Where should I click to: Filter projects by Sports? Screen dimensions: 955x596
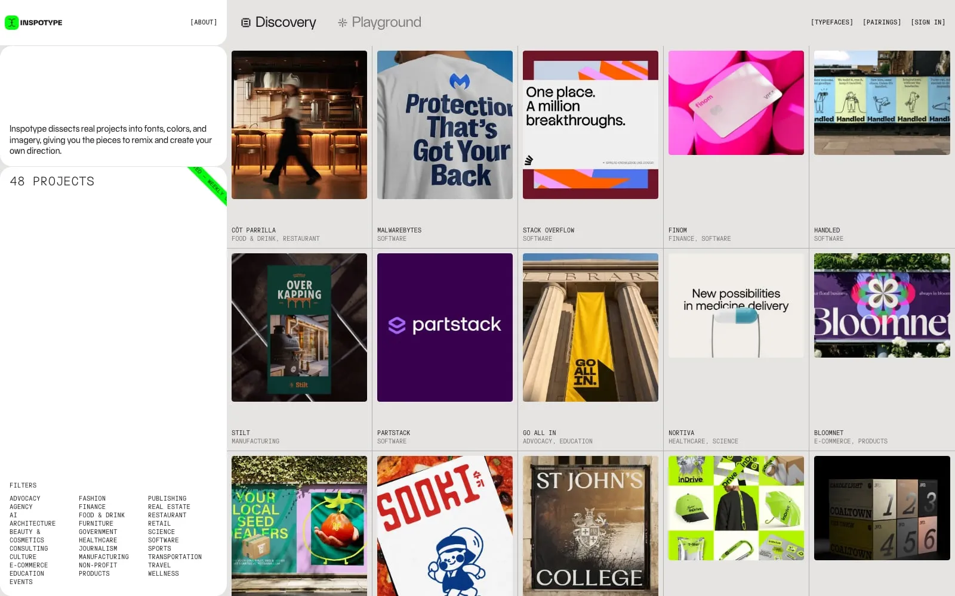coord(159,548)
